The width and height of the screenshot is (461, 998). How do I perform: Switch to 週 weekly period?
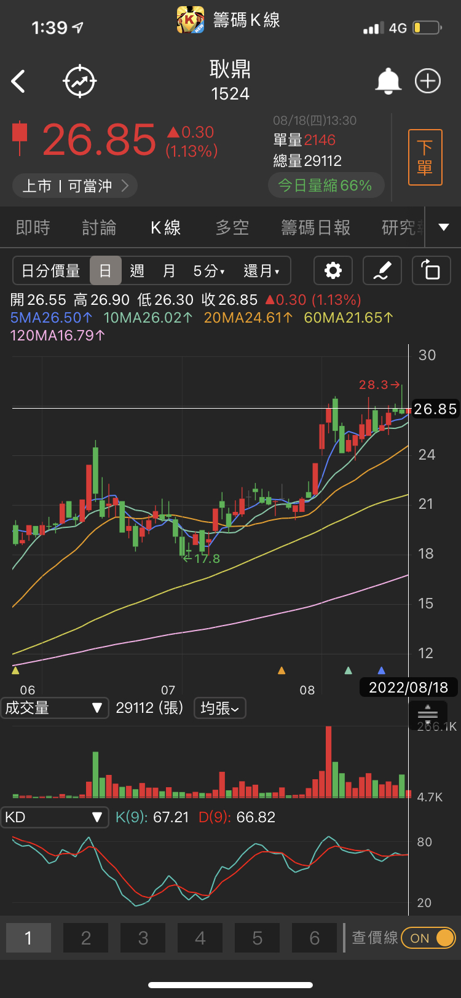tap(137, 270)
